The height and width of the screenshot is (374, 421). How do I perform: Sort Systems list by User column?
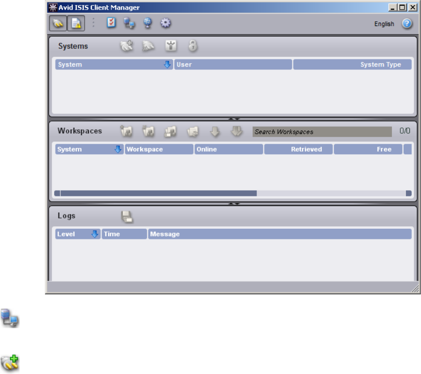(233, 64)
